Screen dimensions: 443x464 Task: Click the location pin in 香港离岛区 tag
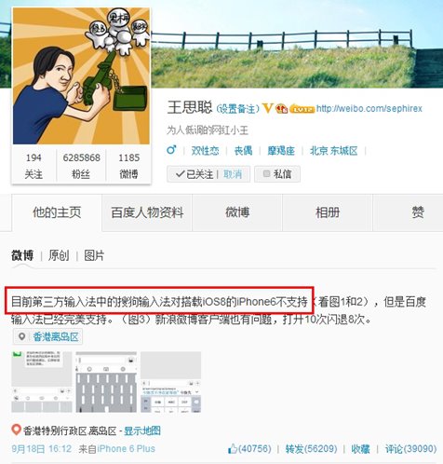click(x=21, y=336)
